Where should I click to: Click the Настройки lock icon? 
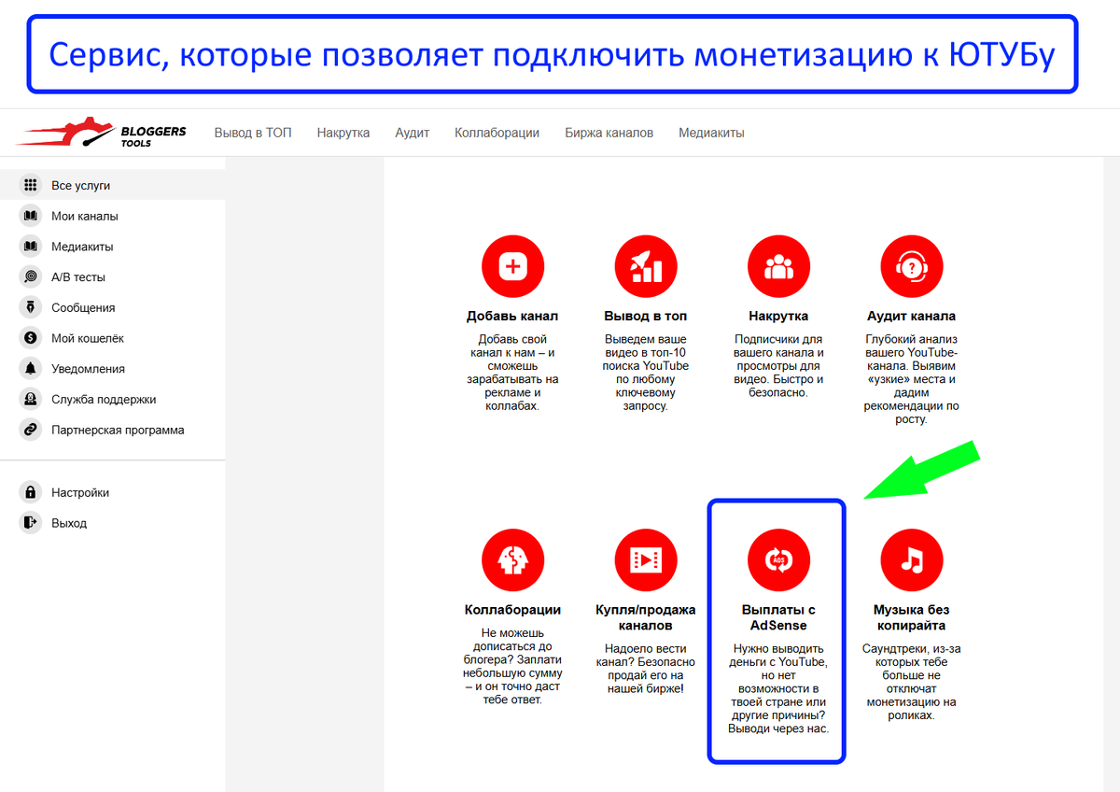pyautogui.click(x=31, y=492)
